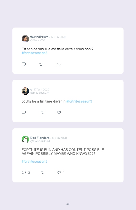The width and height of the screenshot is (136, 210).
Task: Retweet the Ded Flanders tweet
Action: 41,173
